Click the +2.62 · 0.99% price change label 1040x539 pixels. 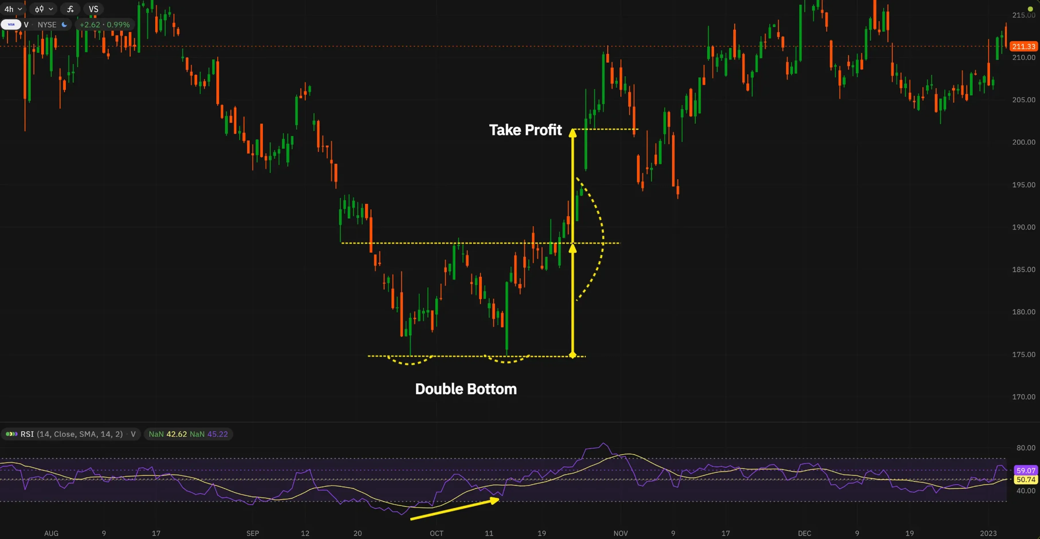click(x=105, y=25)
